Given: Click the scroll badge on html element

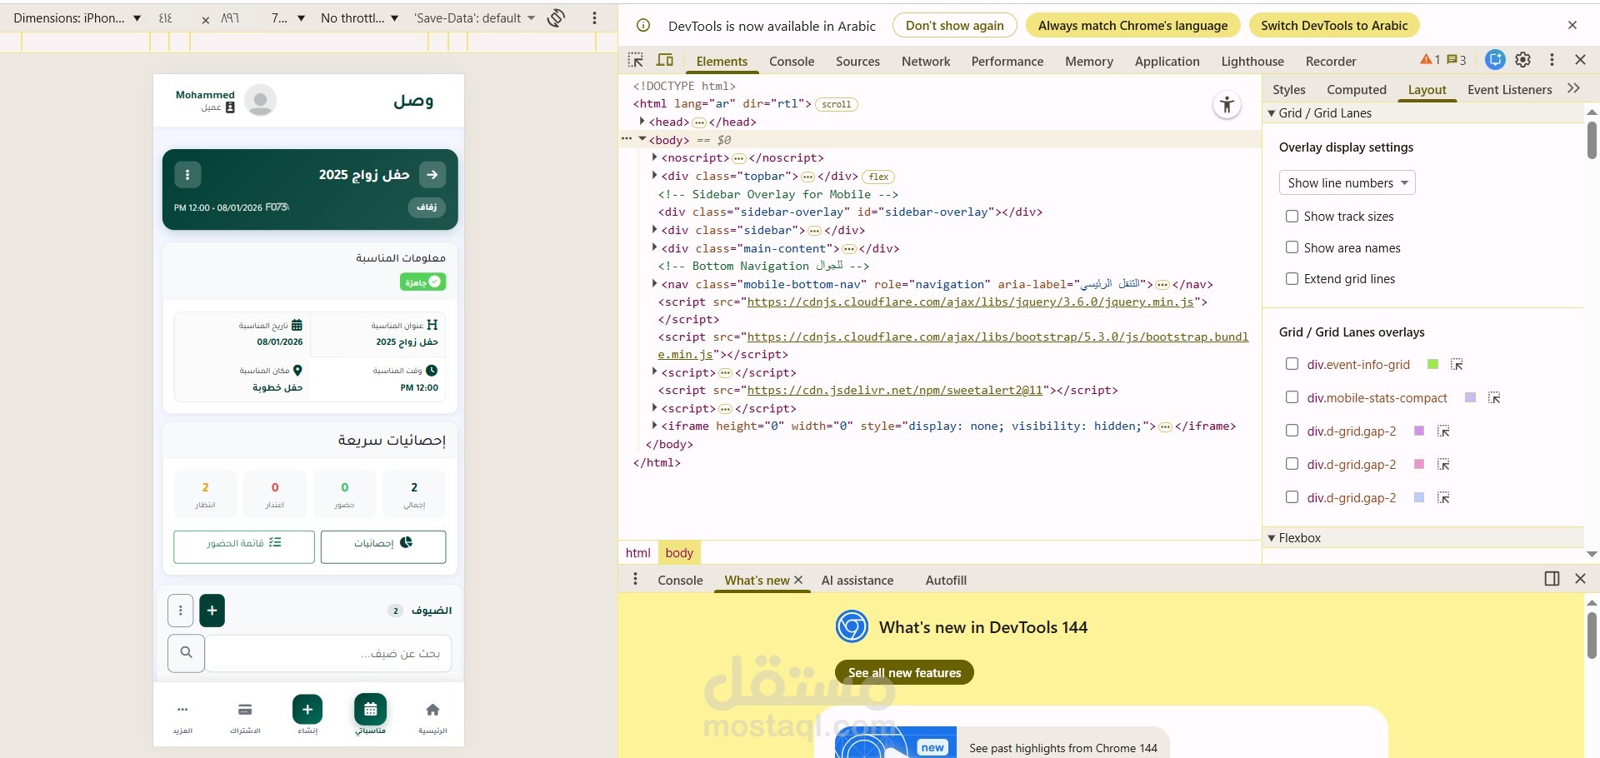Looking at the screenshot, I should click(x=836, y=104).
